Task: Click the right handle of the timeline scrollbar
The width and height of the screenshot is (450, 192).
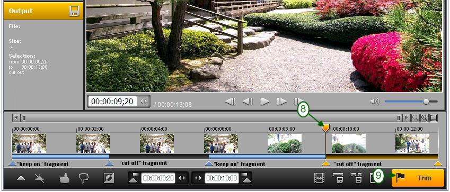Action: pos(399,118)
